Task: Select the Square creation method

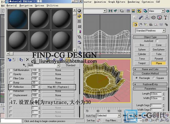Action: point(154,78)
